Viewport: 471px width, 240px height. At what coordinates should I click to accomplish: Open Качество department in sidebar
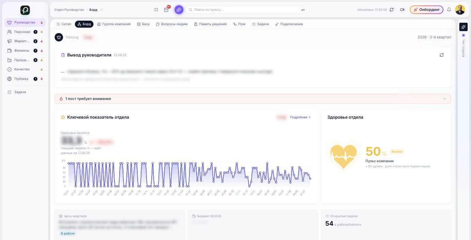coord(25,69)
